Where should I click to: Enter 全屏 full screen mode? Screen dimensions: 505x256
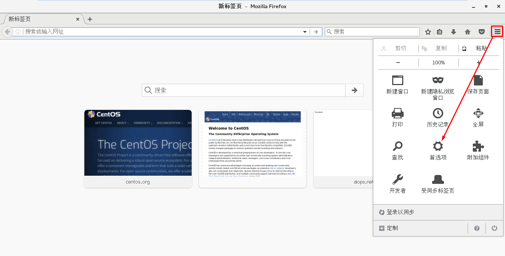click(x=478, y=117)
